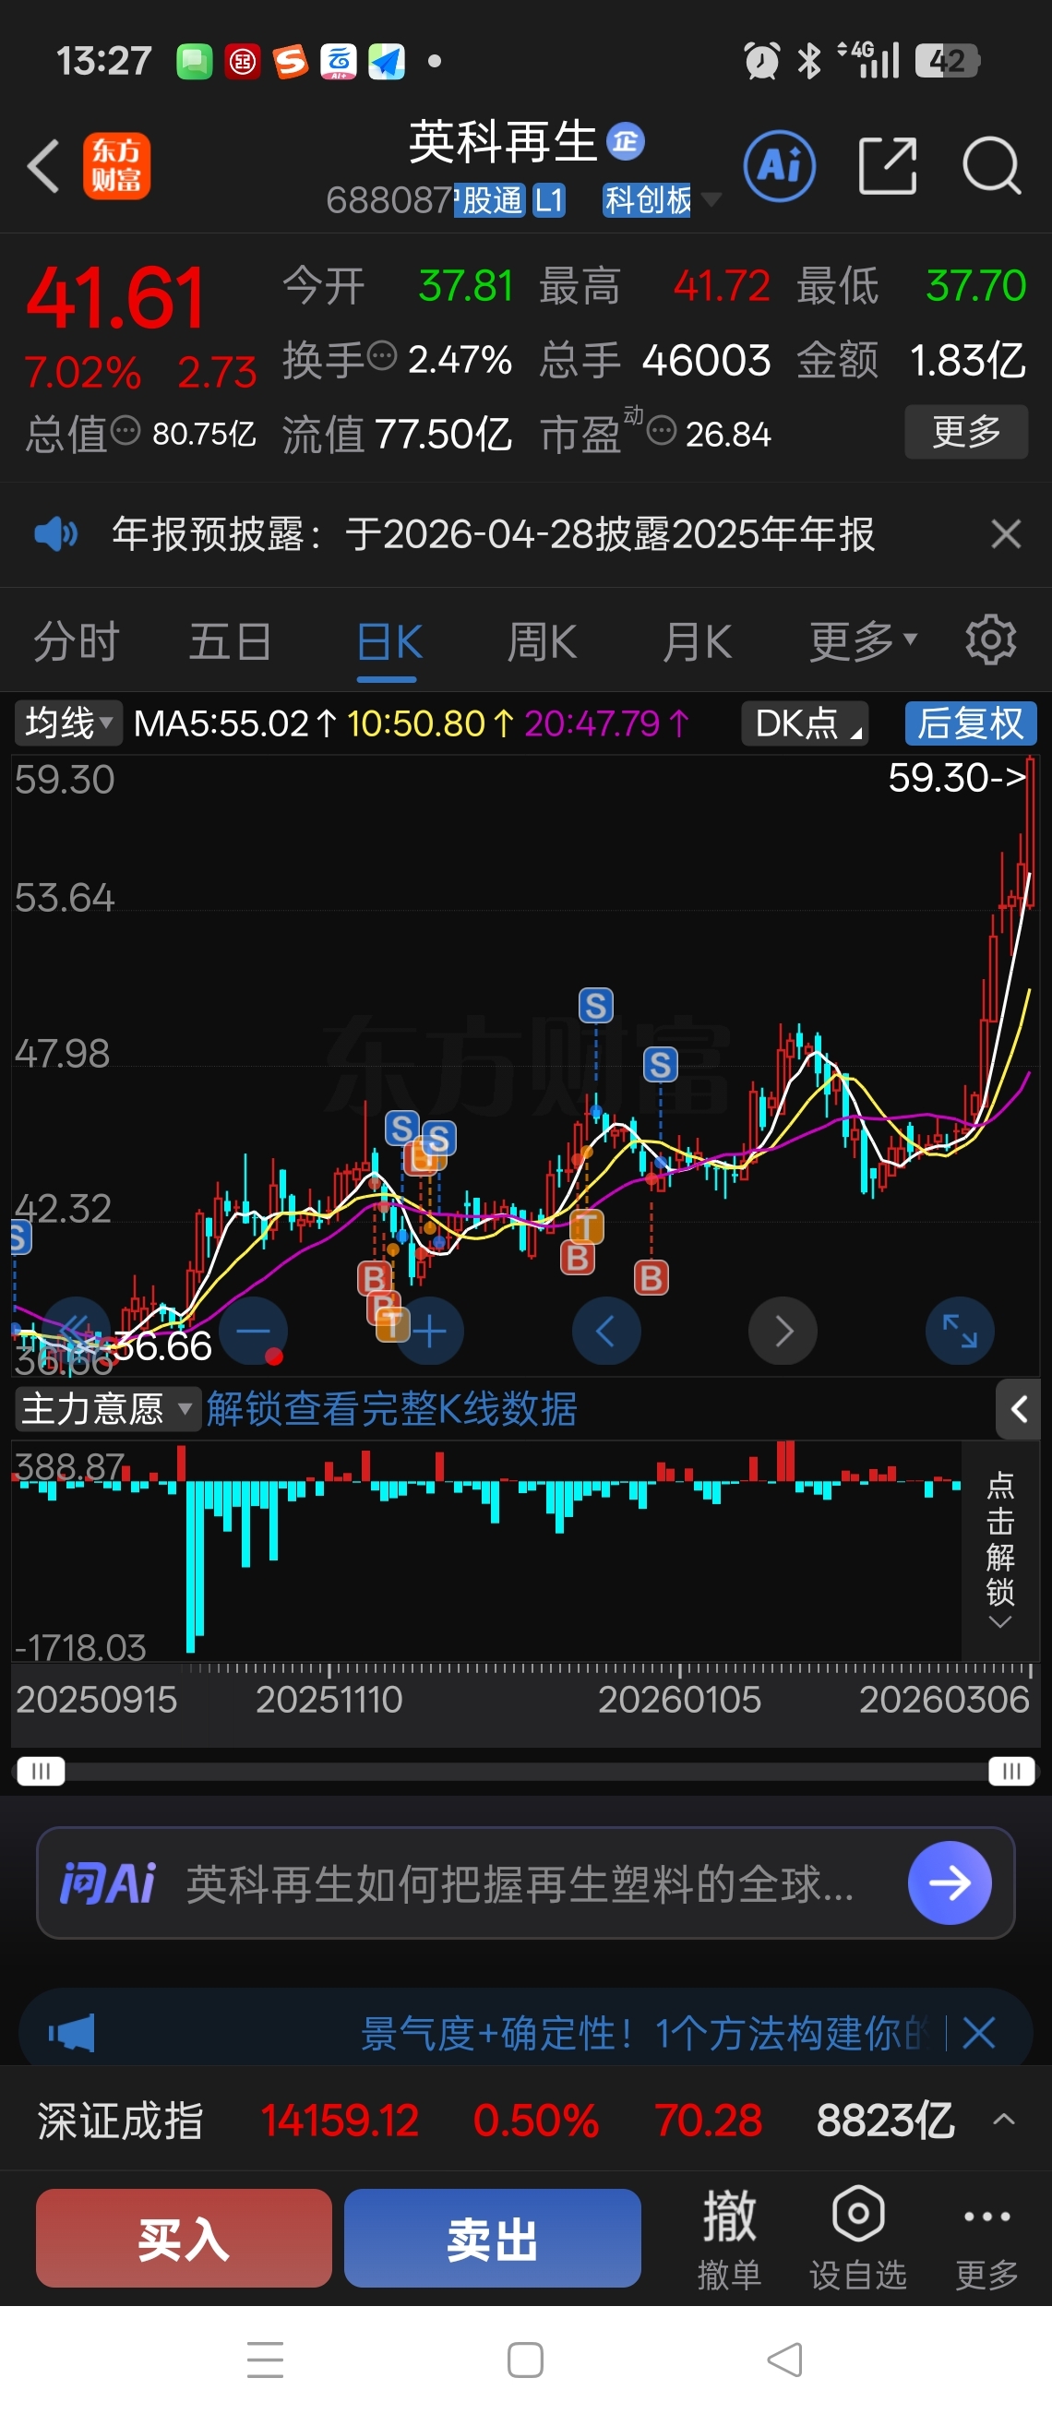Tap the share/export icon
The image size is (1052, 2414).
[x=887, y=166]
